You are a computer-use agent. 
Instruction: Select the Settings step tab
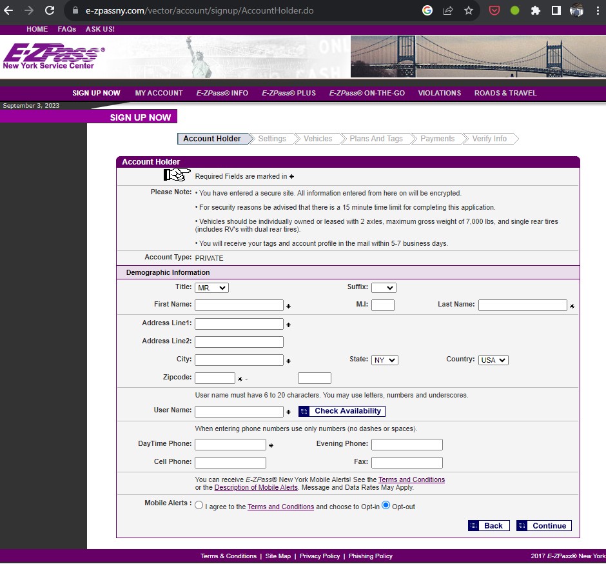[272, 139]
